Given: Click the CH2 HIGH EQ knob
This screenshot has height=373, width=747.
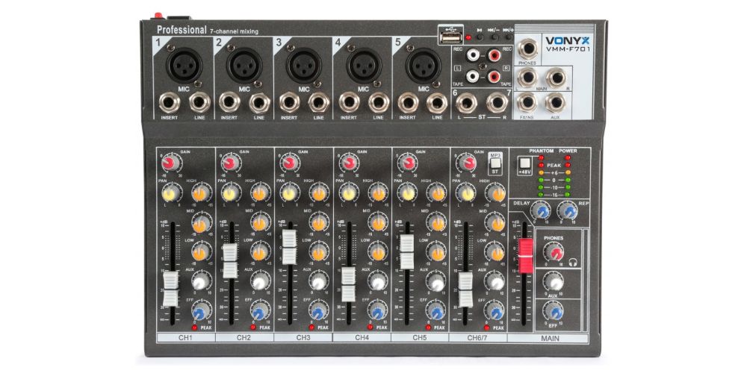Looking at the screenshot, I should (260, 192).
